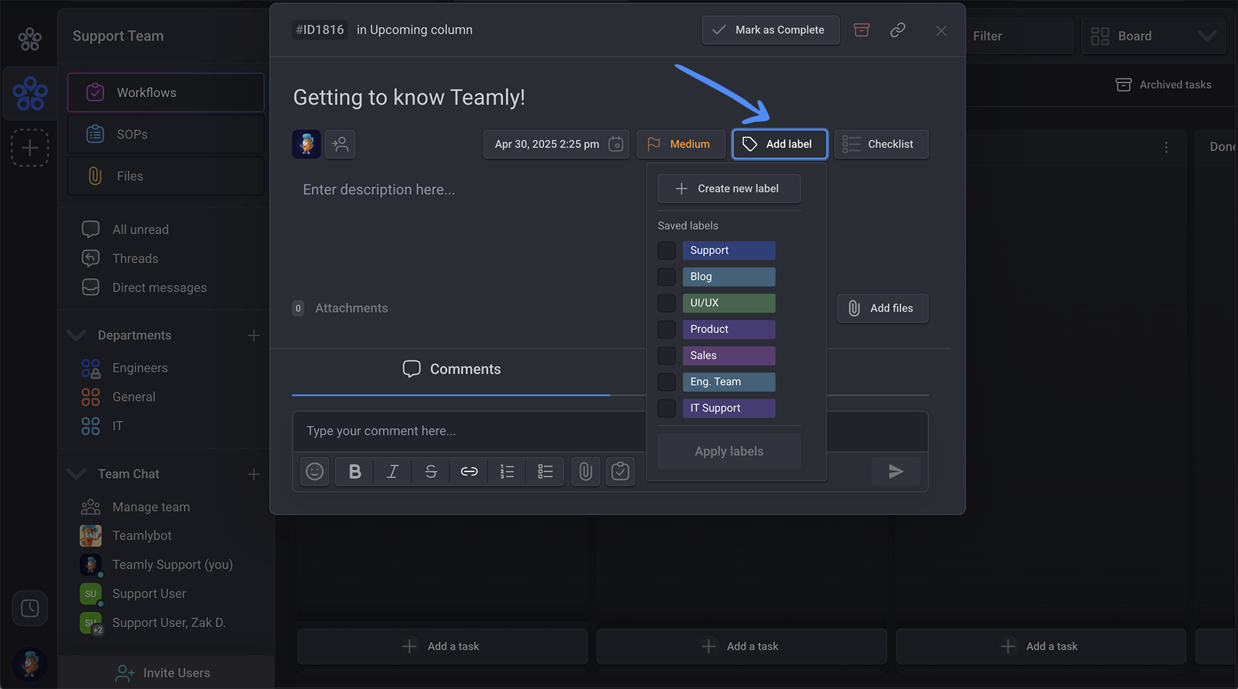Select the purple Sales label swatch
Screen dimensions: 1238x689
(729, 356)
